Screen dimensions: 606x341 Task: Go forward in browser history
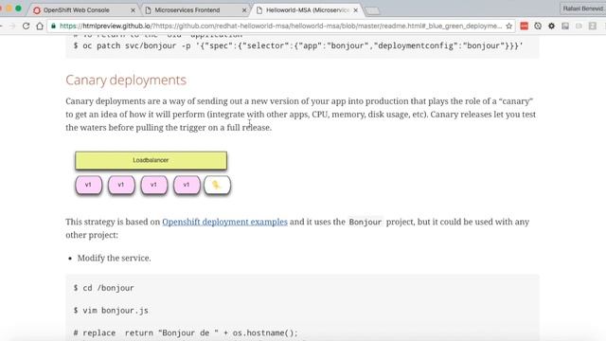(12, 26)
